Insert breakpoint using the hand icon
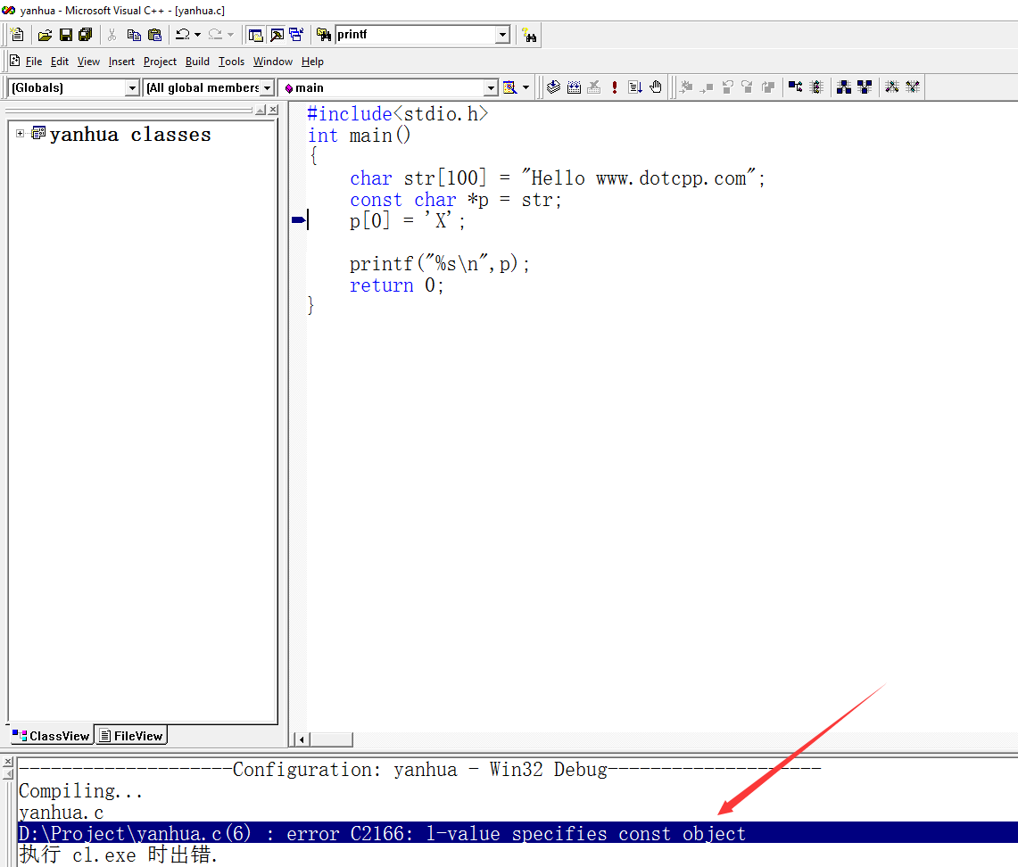This screenshot has height=867, width=1018. pyautogui.click(x=656, y=87)
